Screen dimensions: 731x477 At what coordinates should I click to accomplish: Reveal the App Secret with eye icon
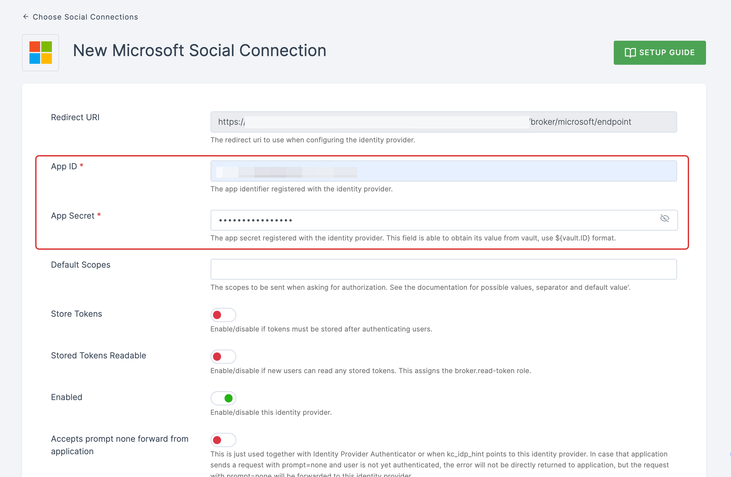(x=665, y=218)
